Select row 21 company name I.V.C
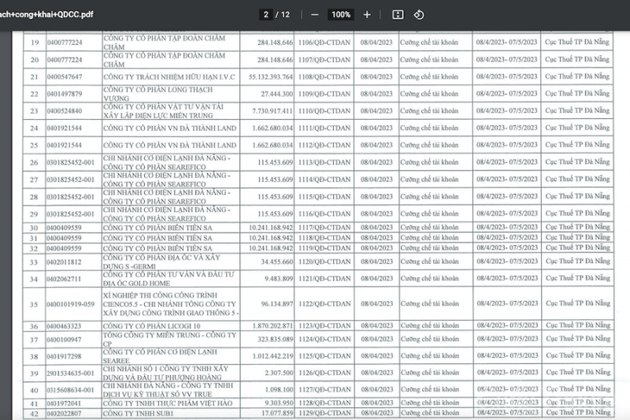Viewport: 630px width, 420px height. 169,76
